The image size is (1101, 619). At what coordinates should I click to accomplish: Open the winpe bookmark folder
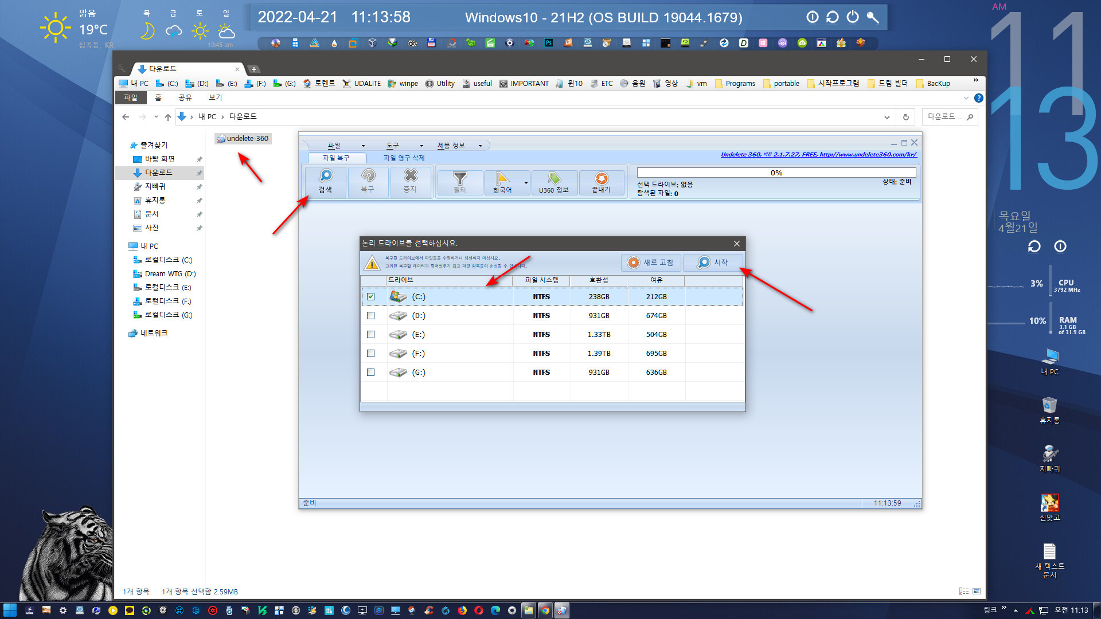403,84
